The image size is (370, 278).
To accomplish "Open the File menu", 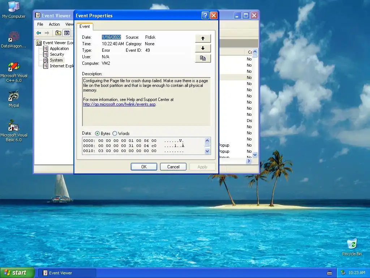I will click(x=40, y=24).
